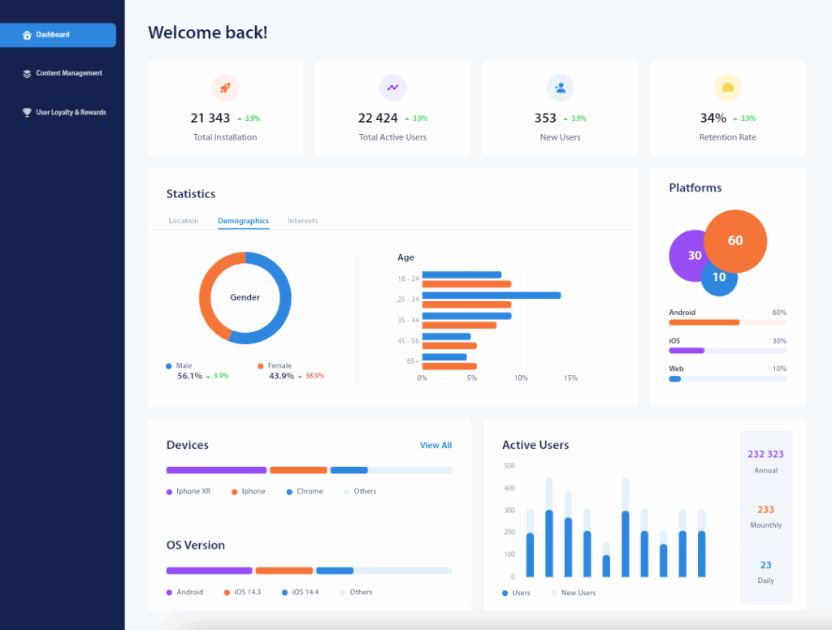This screenshot has width=832, height=630.
Task: Click the Welcome back! heading
Action: click(x=207, y=32)
